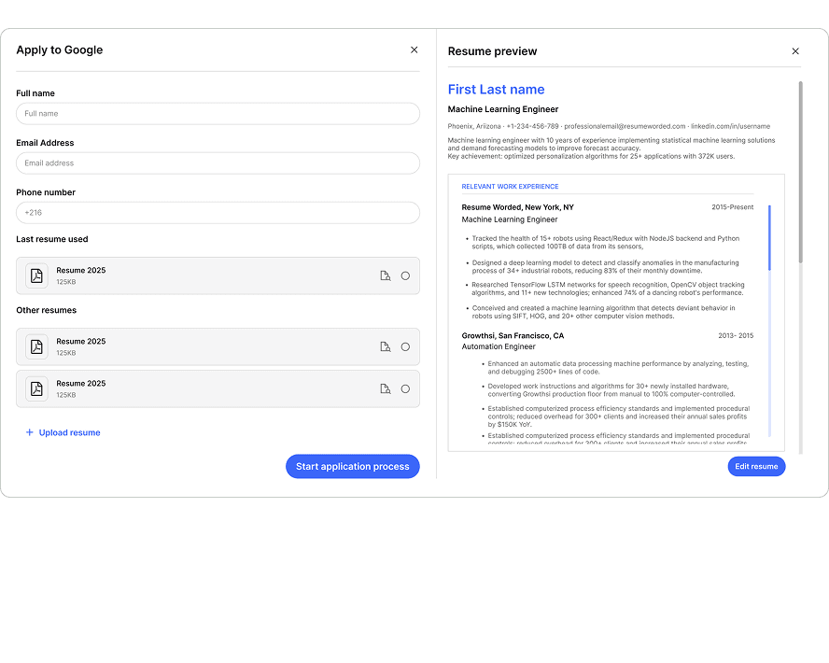Screen dimensions: 829x663
Task: Click the "Last resume used" label
Action: click(52, 239)
